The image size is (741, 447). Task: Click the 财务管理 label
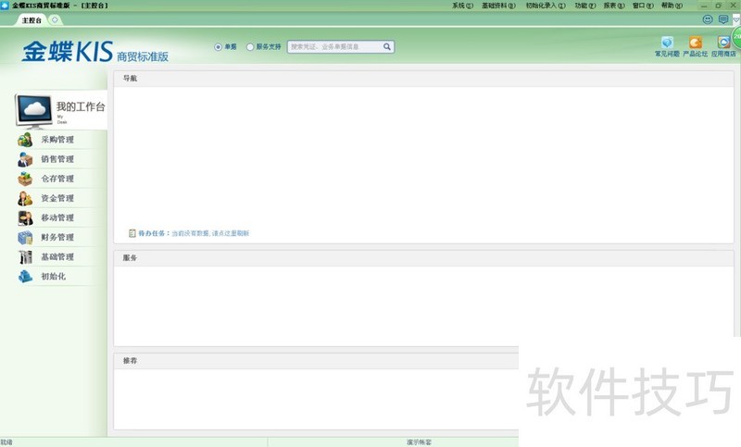(x=57, y=238)
